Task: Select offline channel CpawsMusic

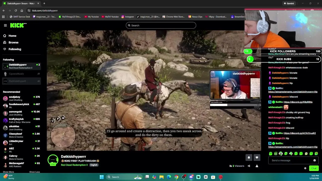Action: (21, 74)
